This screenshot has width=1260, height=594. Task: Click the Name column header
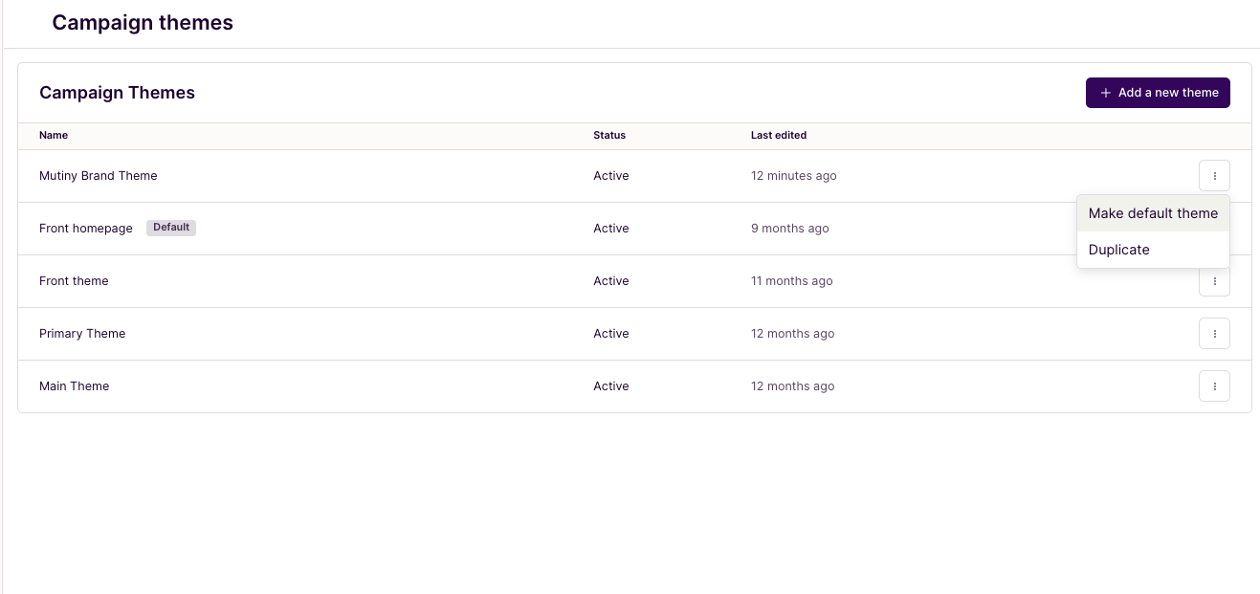point(53,135)
